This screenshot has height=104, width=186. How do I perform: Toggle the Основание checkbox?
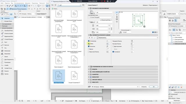click(x=113, y=52)
